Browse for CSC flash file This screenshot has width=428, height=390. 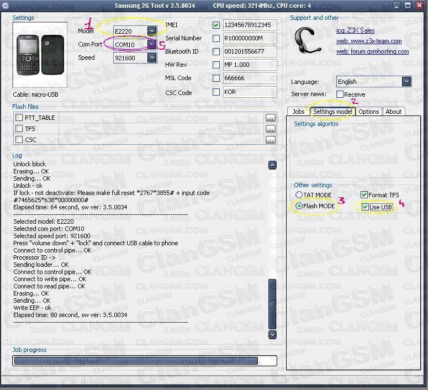tap(270, 140)
